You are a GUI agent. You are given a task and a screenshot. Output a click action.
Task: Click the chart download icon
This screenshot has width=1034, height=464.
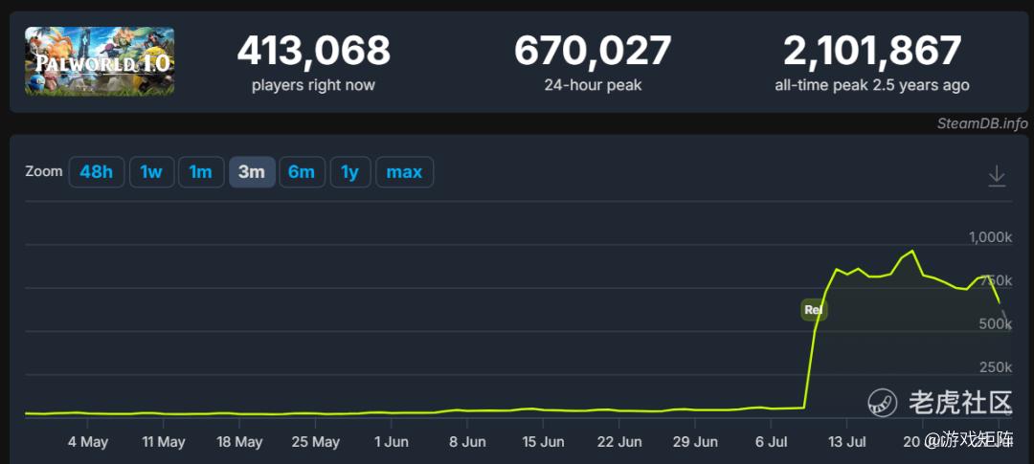[997, 176]
